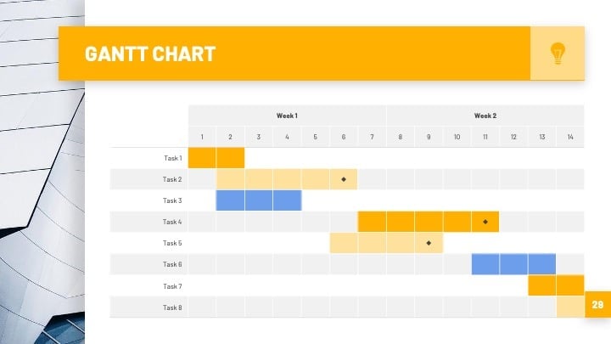The width and height of the screenshot is (611, 344).
Task: Click the blue Task 3 day 3 cell
Action: 259,200
